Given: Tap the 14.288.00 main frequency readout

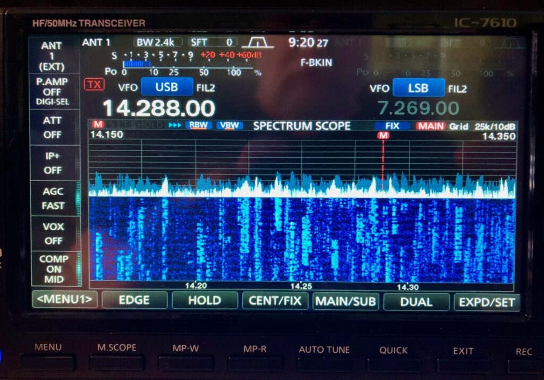Looking at the screenshot, I should (x=158, y=108).
